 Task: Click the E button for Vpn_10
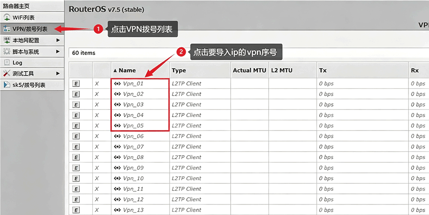76,178
